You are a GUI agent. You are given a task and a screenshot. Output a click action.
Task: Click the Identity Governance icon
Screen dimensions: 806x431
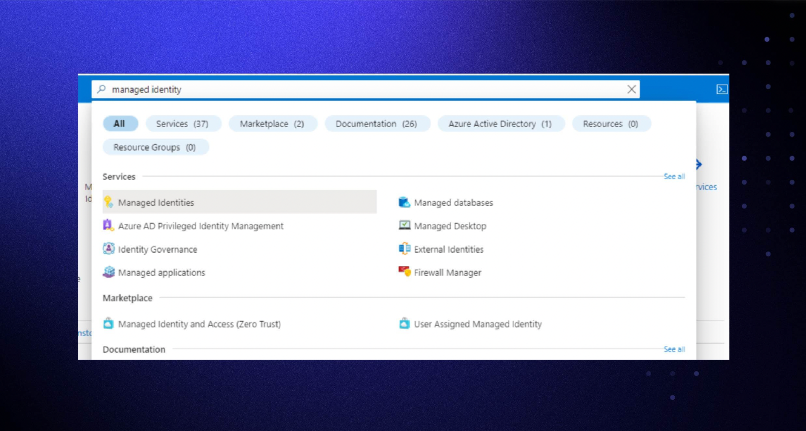(109, 248)
